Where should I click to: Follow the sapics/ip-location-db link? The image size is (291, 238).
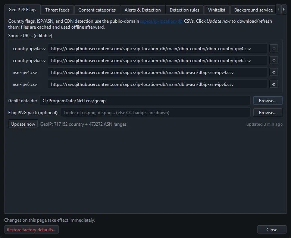(x=161, y=21)
